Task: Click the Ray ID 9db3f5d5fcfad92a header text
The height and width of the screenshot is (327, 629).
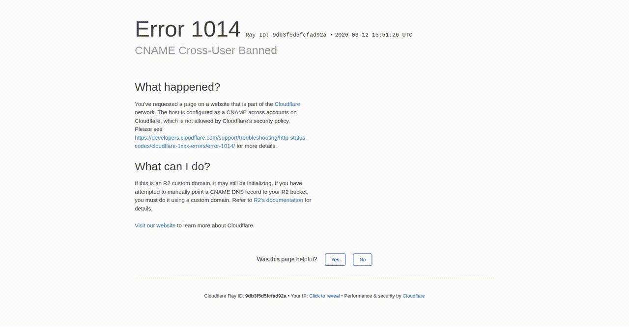Action: click(286, 35)
